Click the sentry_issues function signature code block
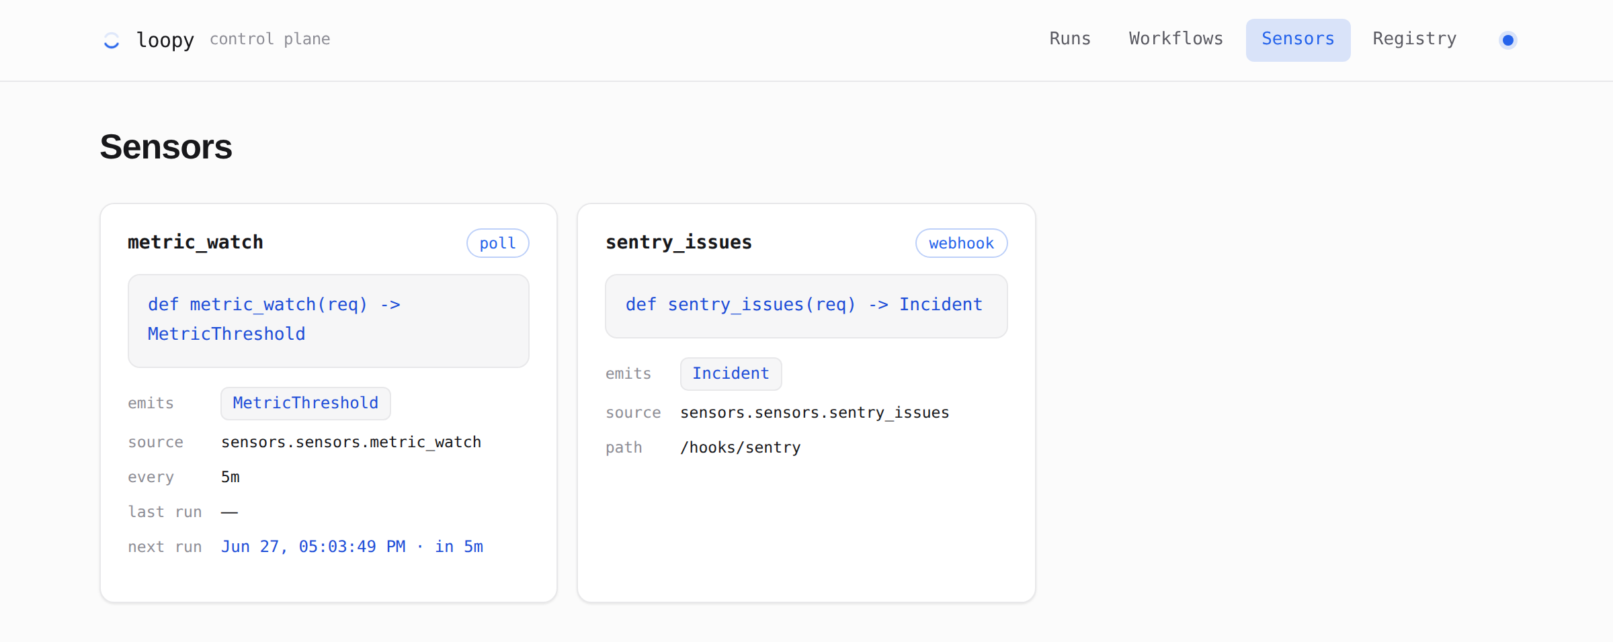The image size is (1613, 642). (x=806, y=306)
